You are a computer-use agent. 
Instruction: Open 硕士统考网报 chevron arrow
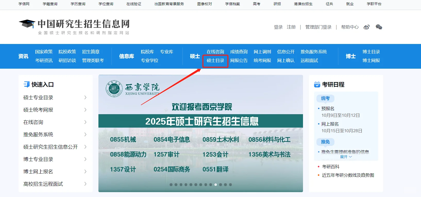click(x=85, y=110)
